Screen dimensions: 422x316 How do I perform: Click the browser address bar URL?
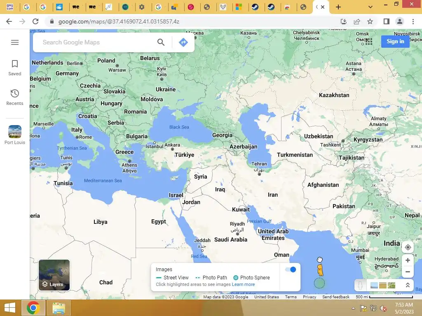pos(119,21)
